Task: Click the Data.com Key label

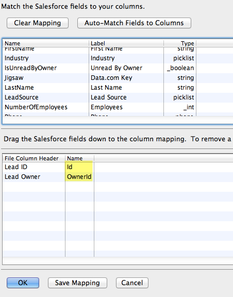Action: pyautogui.click(x=111, y=78)
